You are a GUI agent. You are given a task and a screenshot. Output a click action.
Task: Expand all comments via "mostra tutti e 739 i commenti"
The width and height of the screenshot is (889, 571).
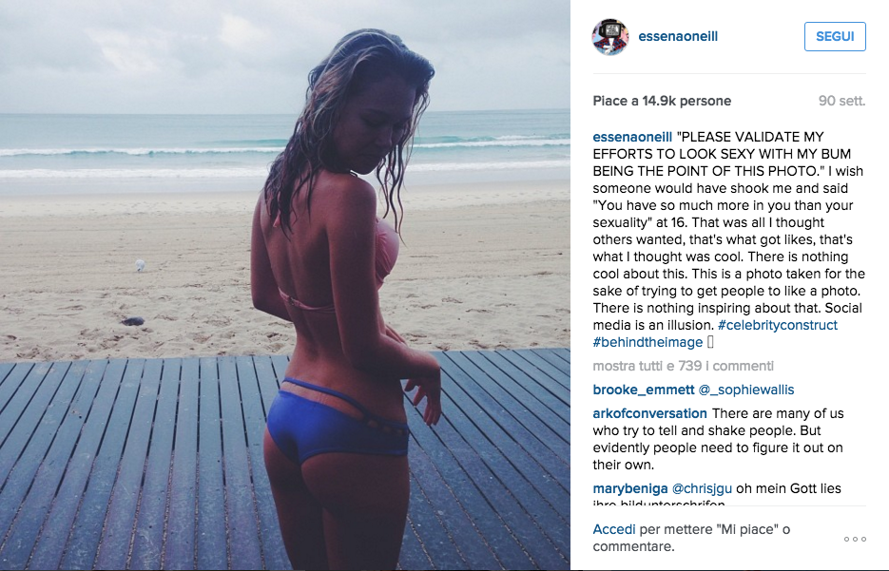(x=684, y=366)
